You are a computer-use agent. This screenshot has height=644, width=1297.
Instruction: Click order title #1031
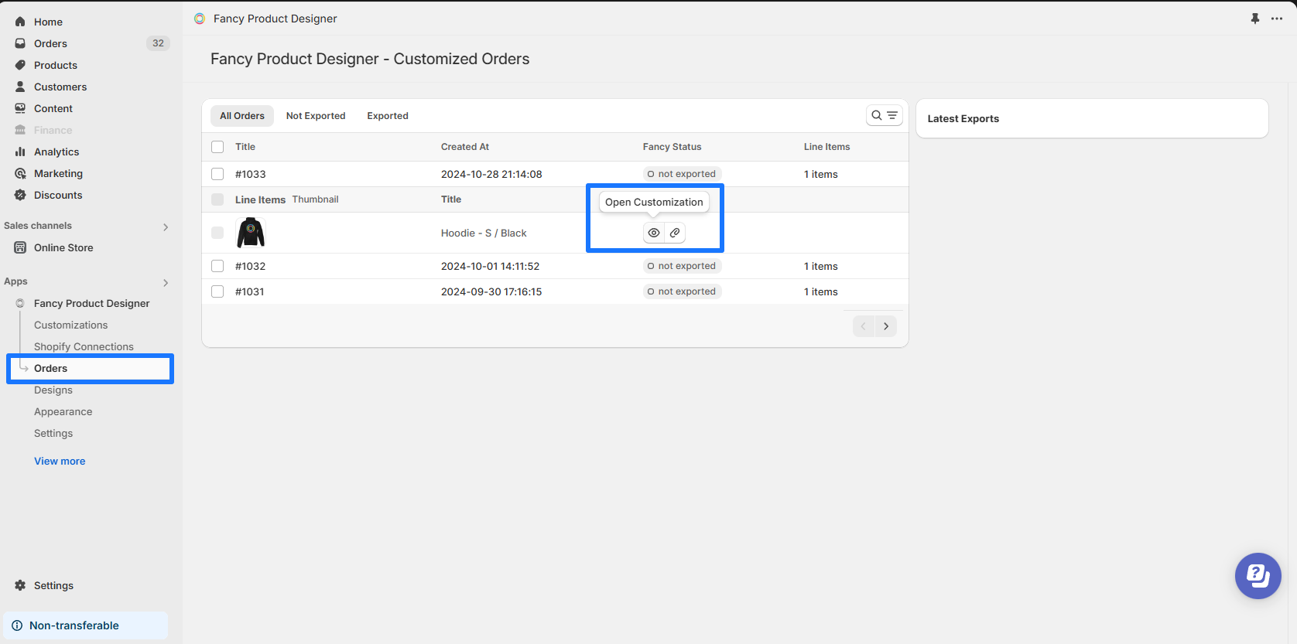(x=250, y=291)
